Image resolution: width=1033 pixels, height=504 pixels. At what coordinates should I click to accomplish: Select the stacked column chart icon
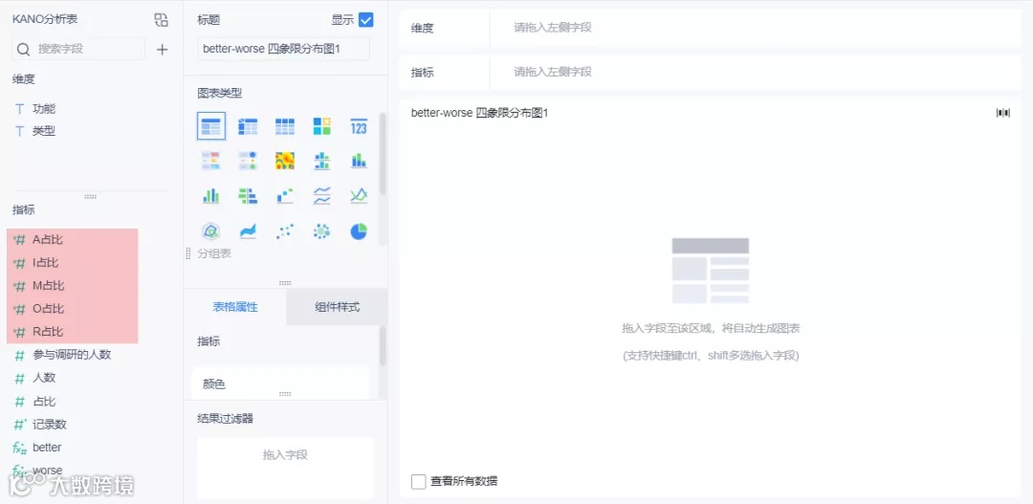[359, 161]
